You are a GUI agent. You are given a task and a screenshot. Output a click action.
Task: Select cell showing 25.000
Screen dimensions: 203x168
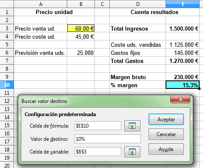pyautogui.click(x=81, y=52)
